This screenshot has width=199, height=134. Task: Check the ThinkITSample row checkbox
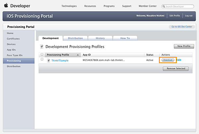pyautogui.click(x=42, y=60)
